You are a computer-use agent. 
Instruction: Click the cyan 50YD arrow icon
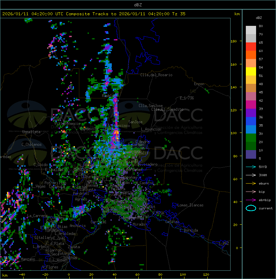tap(251, 167)
